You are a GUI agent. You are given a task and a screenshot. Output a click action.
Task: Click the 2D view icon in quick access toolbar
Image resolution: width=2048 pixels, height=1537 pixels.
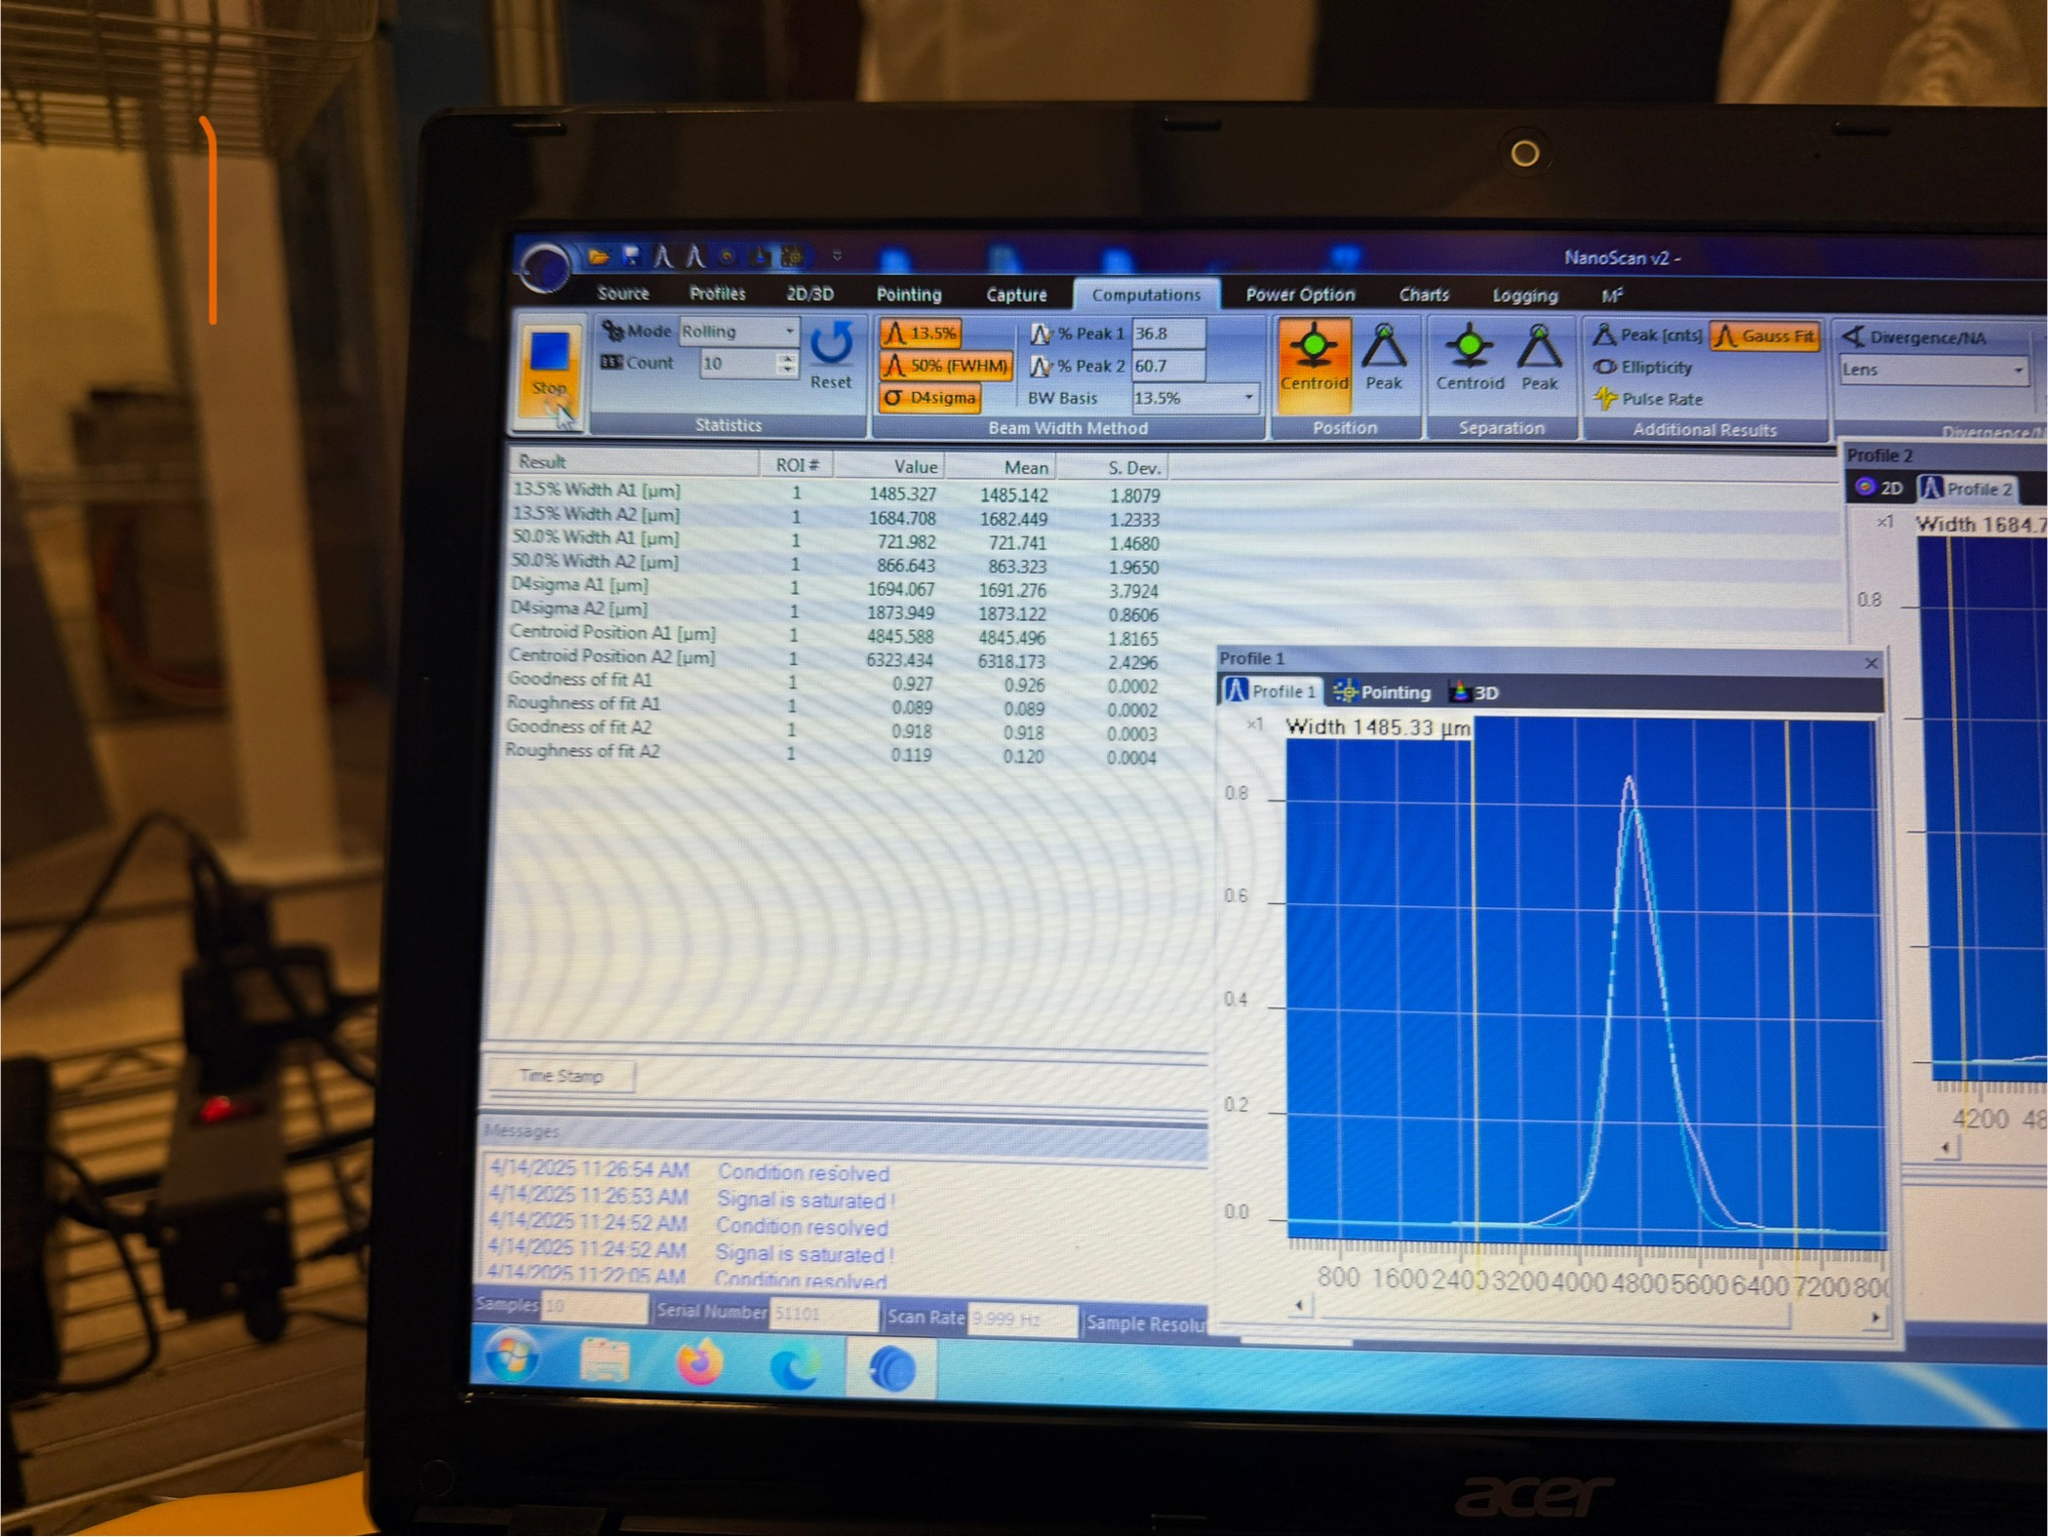pos(727,256)
